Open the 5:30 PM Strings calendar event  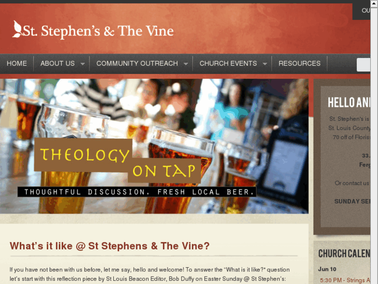coord(345,280)
